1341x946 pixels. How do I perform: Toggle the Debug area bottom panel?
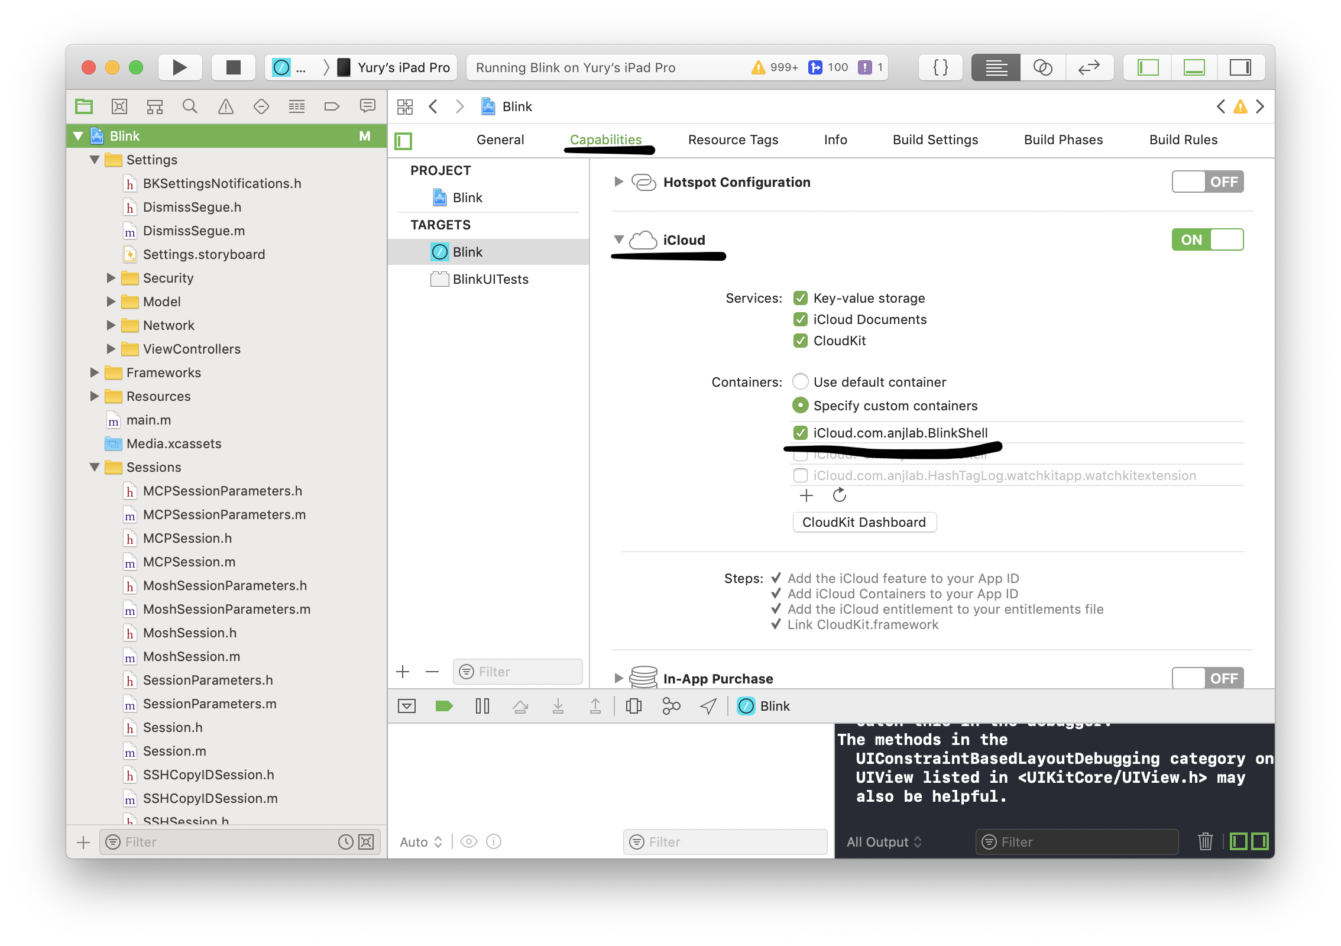(1194, 67)
